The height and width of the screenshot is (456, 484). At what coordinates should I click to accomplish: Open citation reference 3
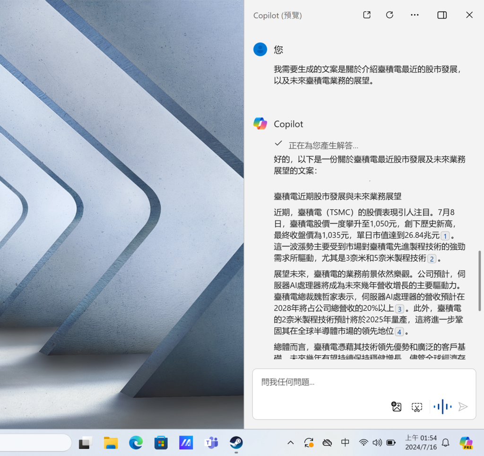coord(399,309)
